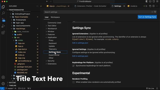Open Commonly Used settings category
Screen dimensions: 160x90
coord(54,23)
